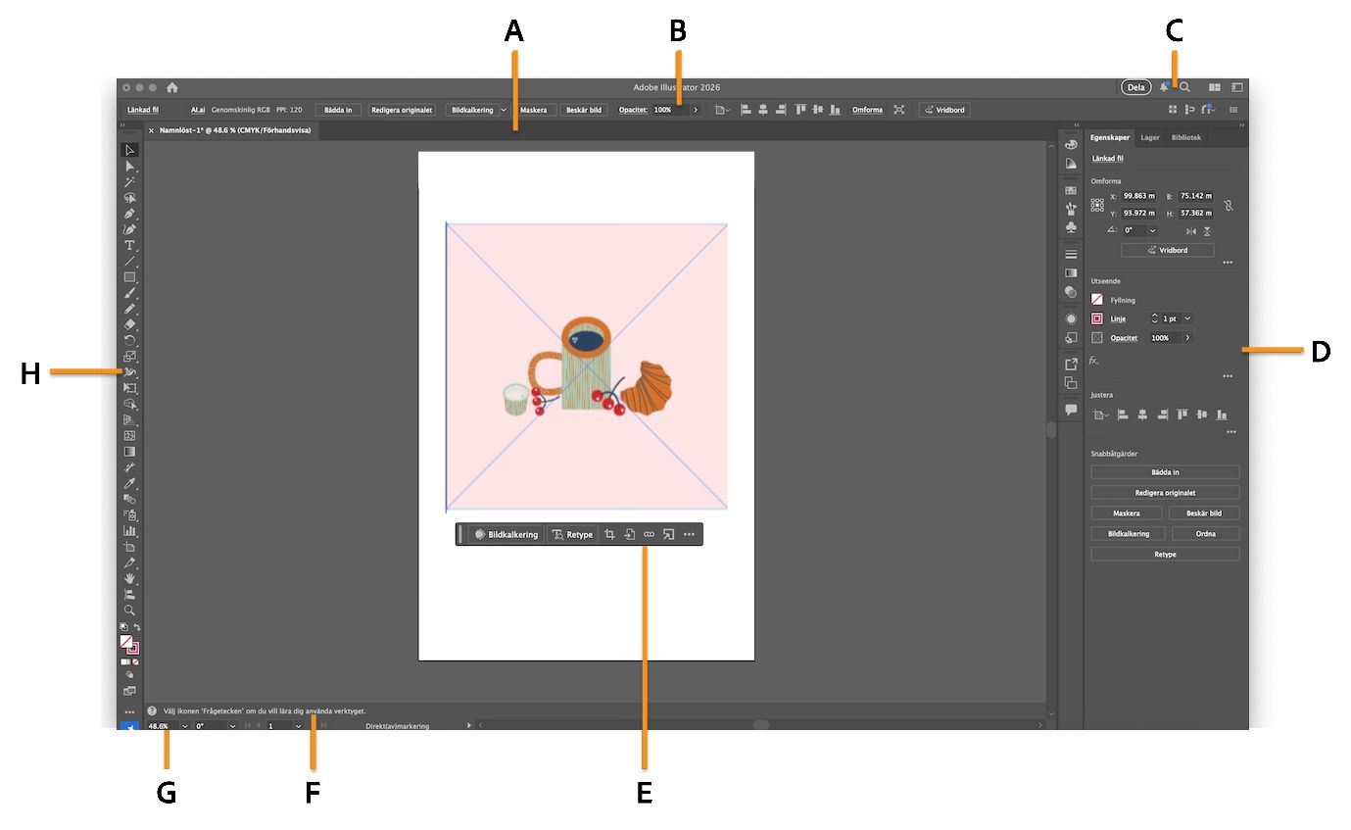Select the Paintbrush tool
This screenshot has height=830, width=1351.
[129, 293]
